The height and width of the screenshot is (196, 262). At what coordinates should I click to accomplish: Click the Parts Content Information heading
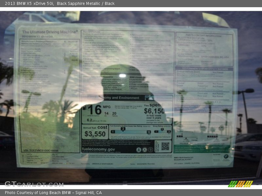point(203,36)
